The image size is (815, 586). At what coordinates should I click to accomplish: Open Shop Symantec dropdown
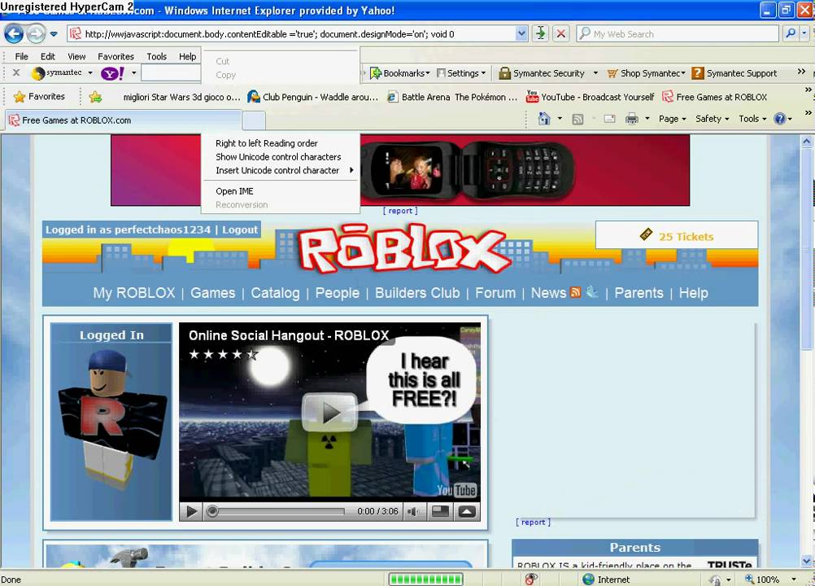point(646,73)
